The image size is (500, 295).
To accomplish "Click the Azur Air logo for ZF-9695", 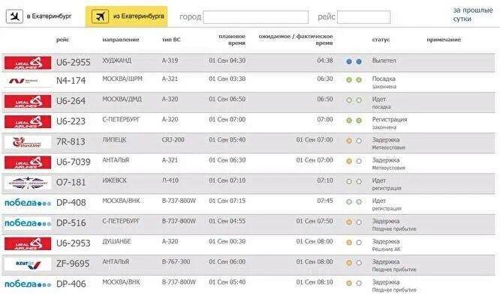I will (28, 264).
